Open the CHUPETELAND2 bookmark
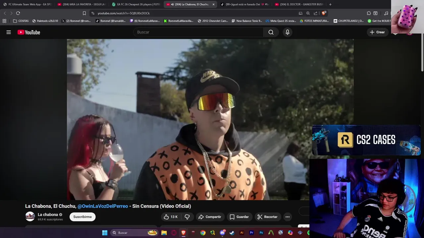424x238 pixels. coord(348,21)
